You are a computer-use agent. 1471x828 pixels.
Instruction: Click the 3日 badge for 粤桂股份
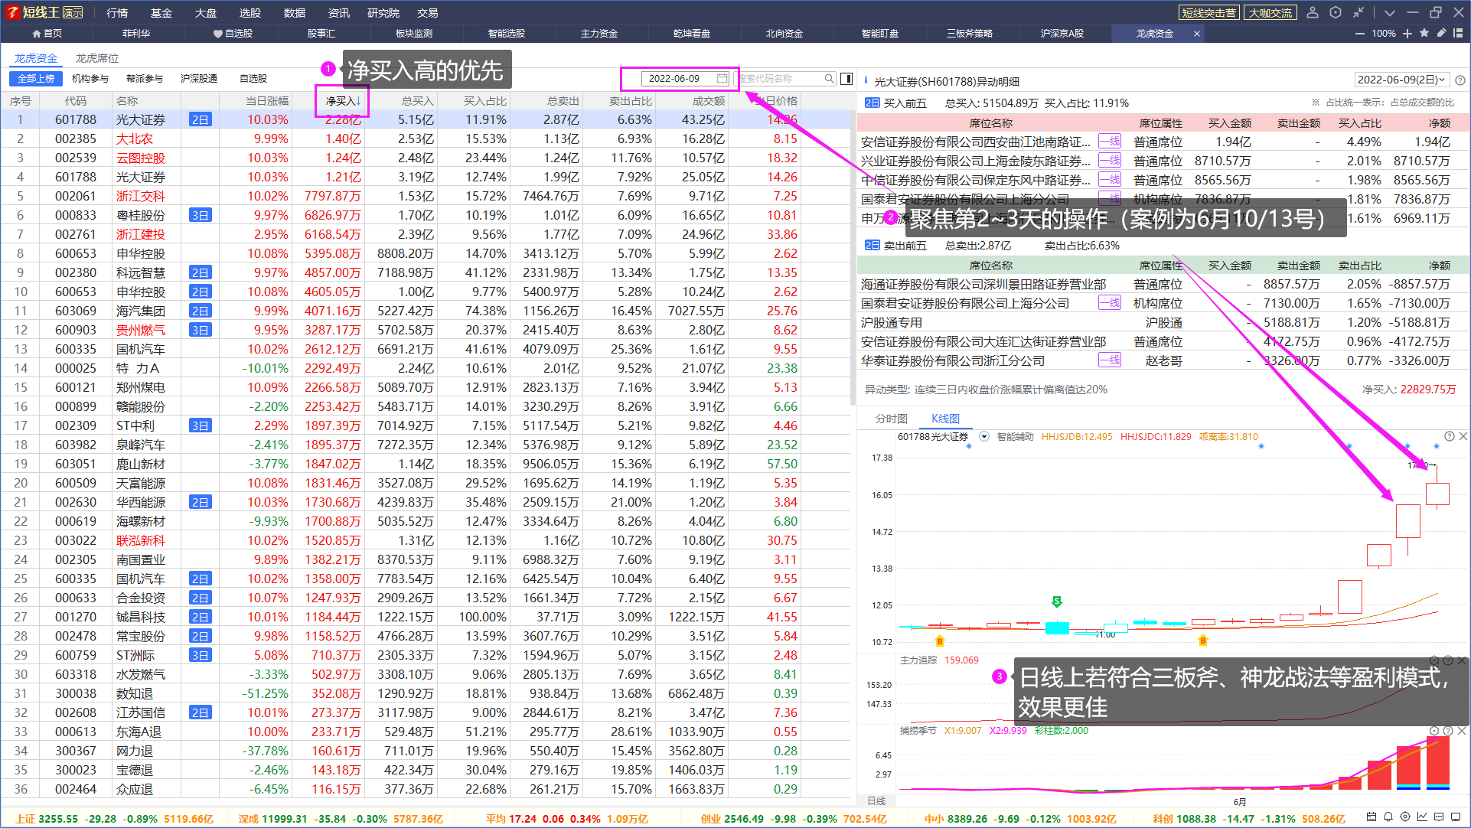click(x=201, y=215)
